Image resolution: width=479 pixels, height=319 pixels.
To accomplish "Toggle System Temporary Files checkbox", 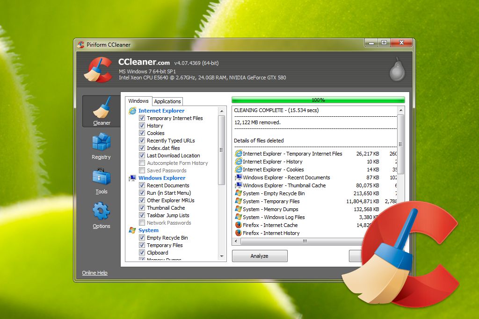I will (142, 245).
